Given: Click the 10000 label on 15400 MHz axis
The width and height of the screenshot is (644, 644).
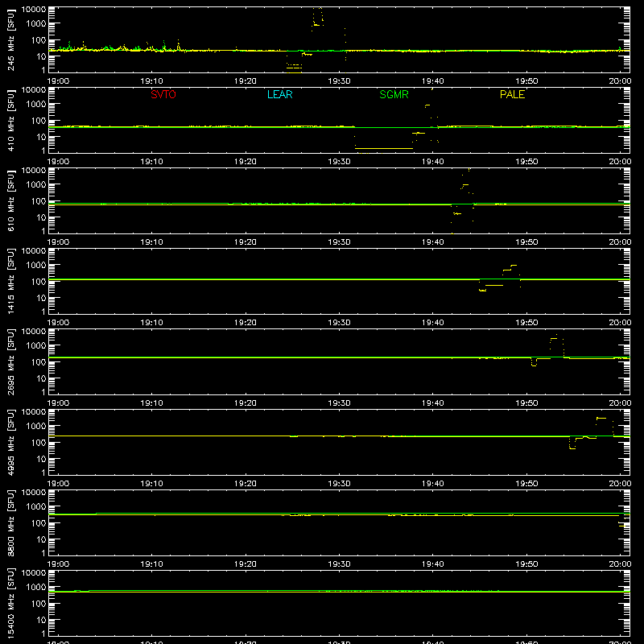Looking at the screenshot, I should [x=34, y=573].
